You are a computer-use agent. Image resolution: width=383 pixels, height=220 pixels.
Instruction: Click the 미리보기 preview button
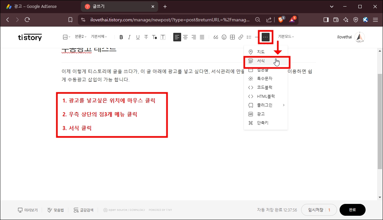click(28, 210)
